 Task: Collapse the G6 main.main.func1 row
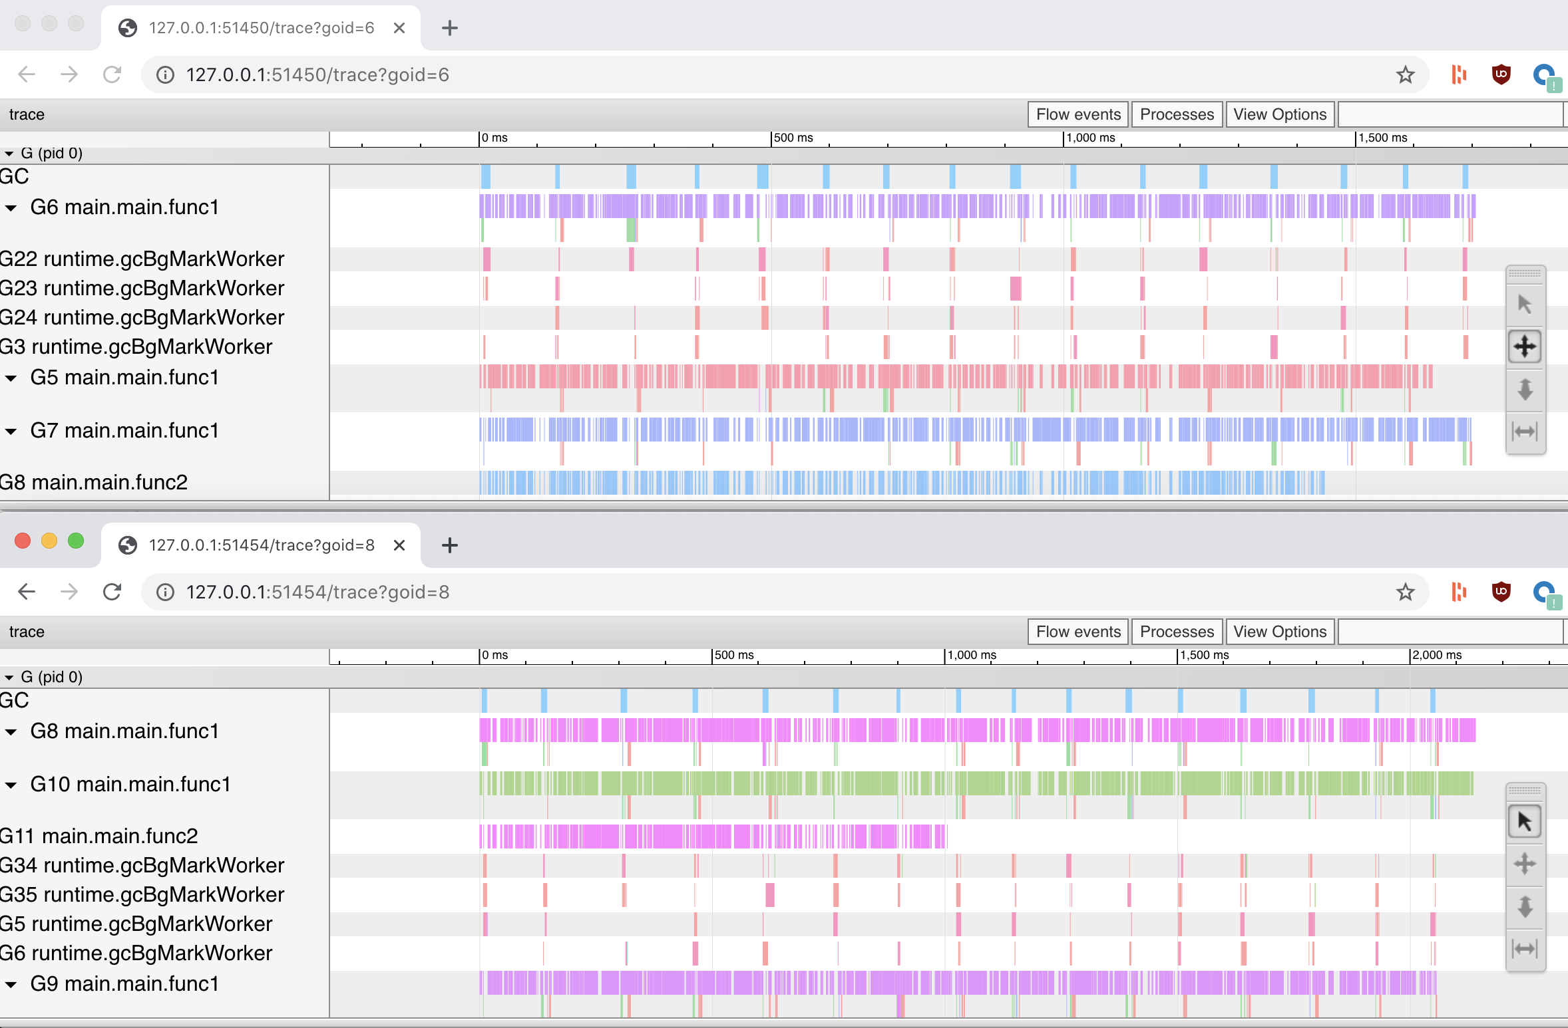11,208
